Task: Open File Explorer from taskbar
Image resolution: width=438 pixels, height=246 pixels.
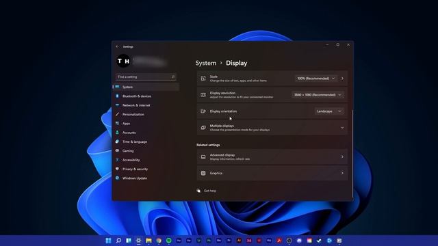Action: coord(149,241)
